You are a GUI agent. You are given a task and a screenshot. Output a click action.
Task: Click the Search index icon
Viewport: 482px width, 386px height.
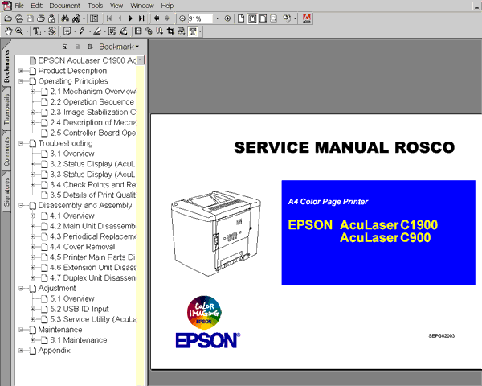pos(76,18)
